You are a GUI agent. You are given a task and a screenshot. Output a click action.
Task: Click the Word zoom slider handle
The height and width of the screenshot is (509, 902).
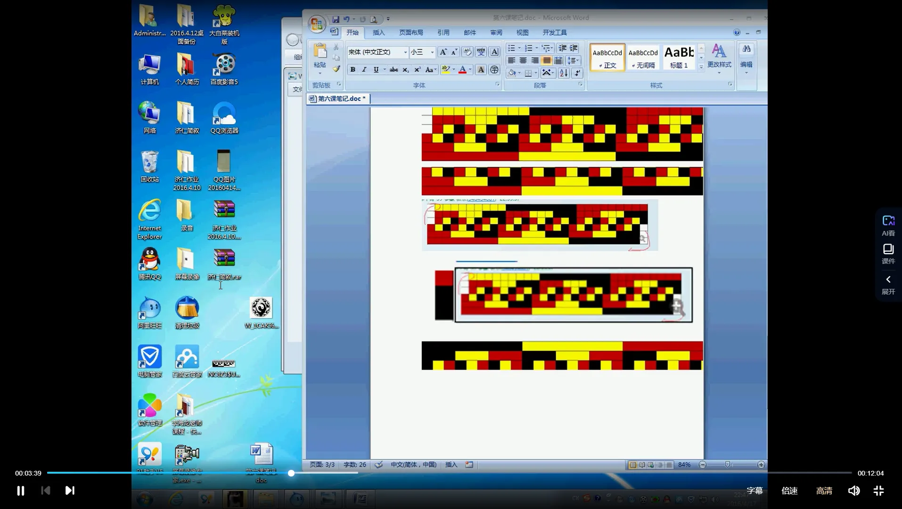(728, 465)
